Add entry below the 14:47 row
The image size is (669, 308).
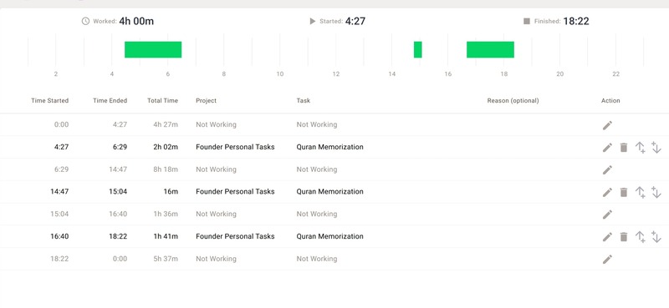656,192
